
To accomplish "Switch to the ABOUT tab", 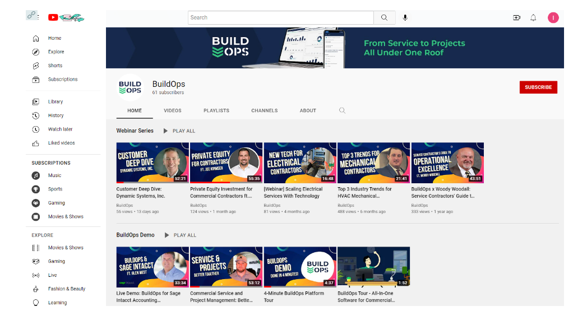I will [x=308, y=111].
